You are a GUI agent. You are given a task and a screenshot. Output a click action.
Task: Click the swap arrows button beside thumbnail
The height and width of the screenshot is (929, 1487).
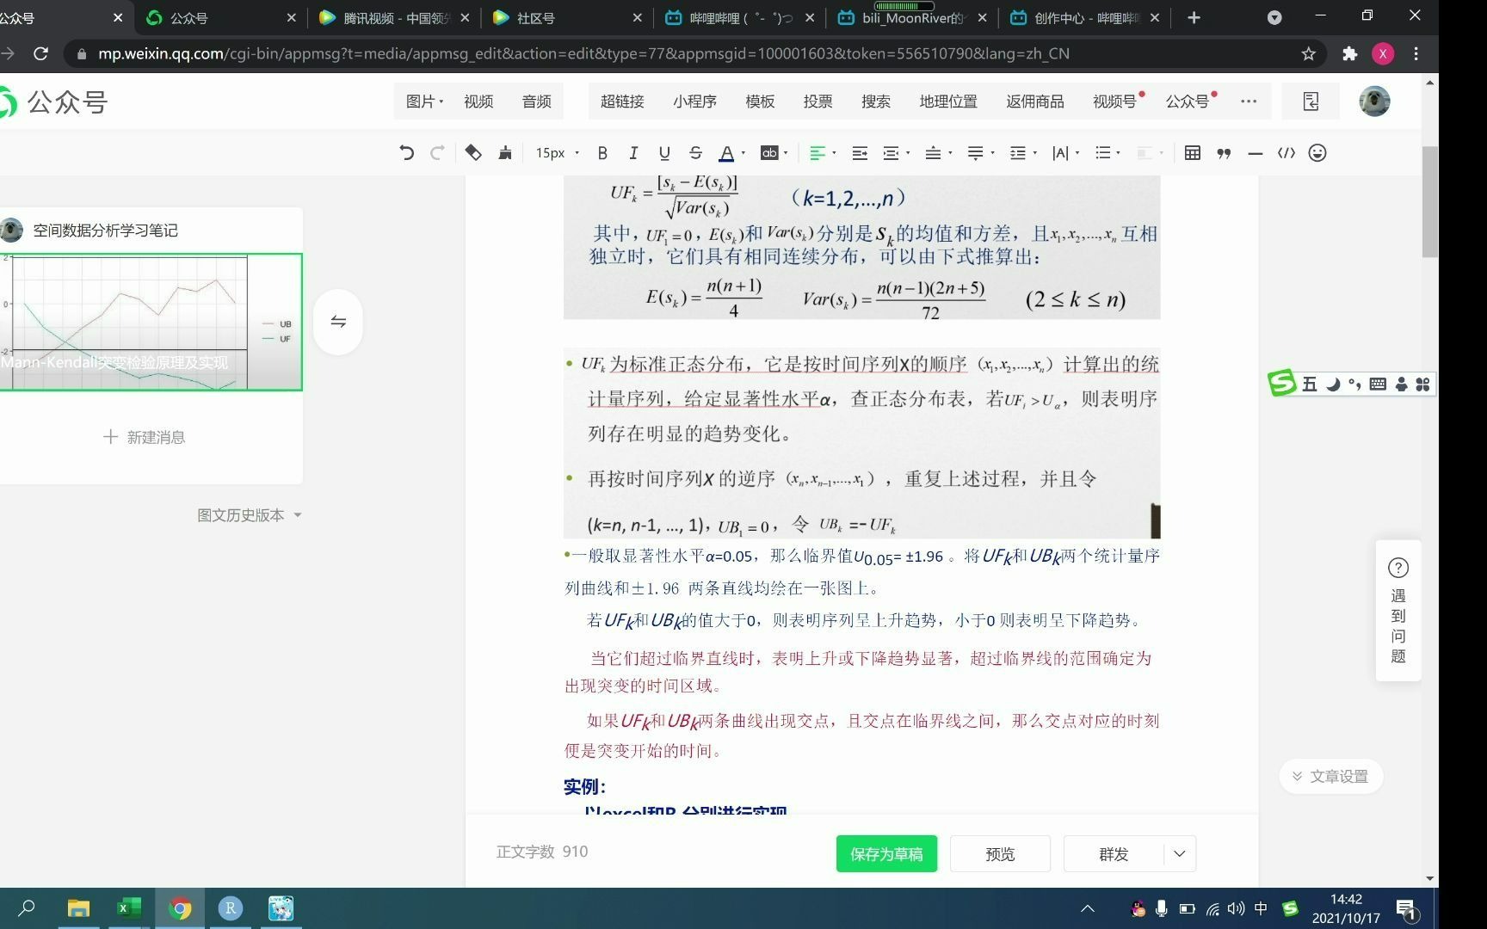point(338,322)
